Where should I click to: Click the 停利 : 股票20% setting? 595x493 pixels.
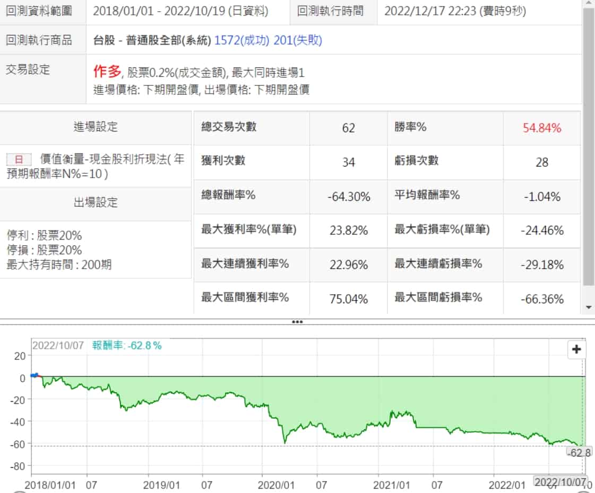click(45, 235)
